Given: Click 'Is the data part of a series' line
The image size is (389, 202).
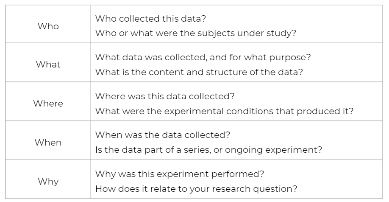Looking at the screenshot, I should [208, 150].
